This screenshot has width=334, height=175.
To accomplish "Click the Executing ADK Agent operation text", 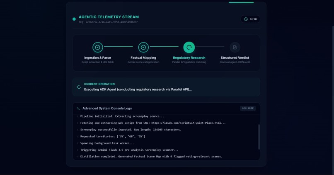I will click(x=138, y=90).
